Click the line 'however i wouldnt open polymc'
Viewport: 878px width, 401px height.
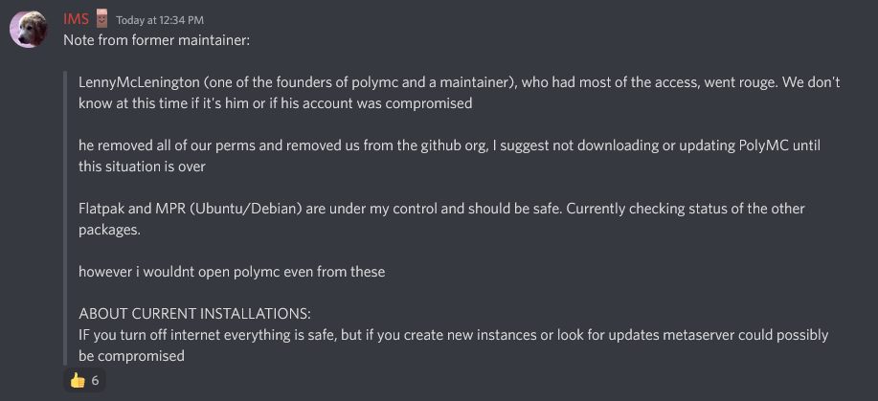tap(232, 272)
